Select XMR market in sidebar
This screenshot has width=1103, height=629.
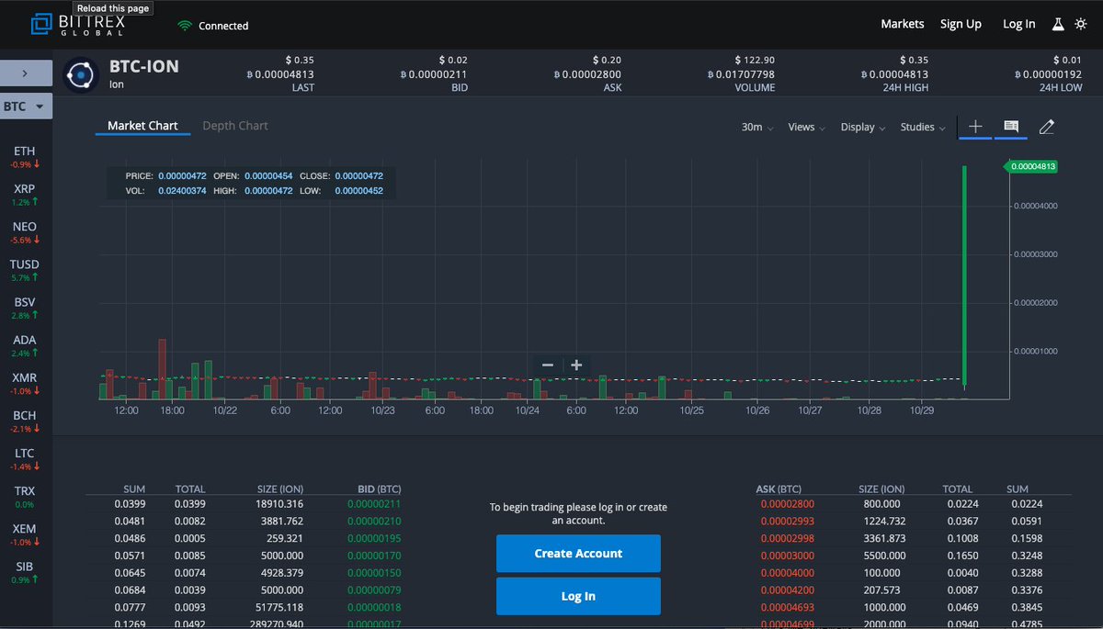pyautogui.click(x=25, y=383)
